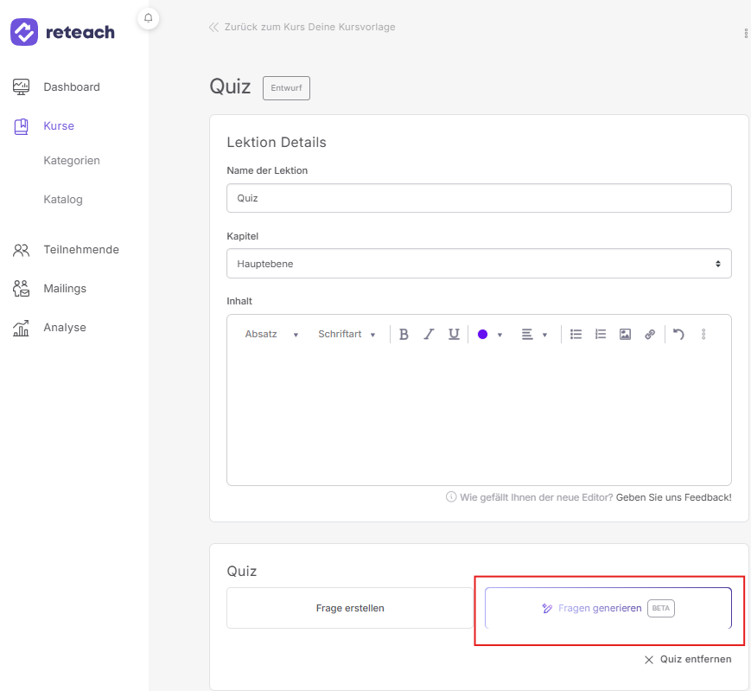Click the back double-chevron icon

tap(213, 27)
